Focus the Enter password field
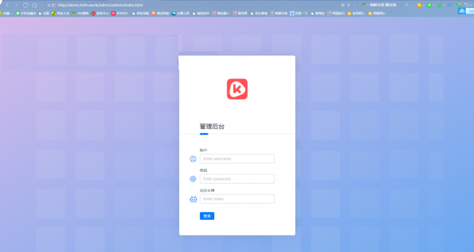The height and width of the screenshot is (252, 474). 238,179
